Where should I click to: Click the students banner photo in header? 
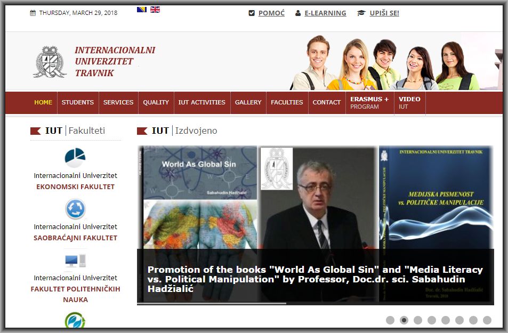(x=385, y=62)
